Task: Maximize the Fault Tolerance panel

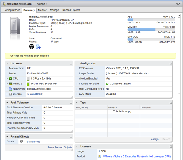Action: pyautogui.click(x=71, y=103)
